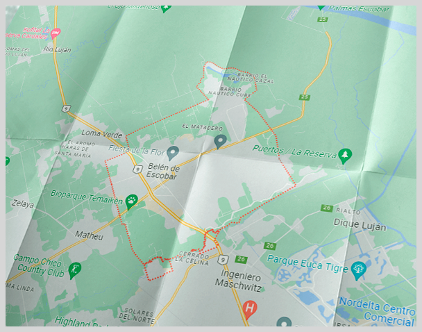Select the Route 26 shield near Rialto
Viewport: 422px width, 332px height.
326,208
